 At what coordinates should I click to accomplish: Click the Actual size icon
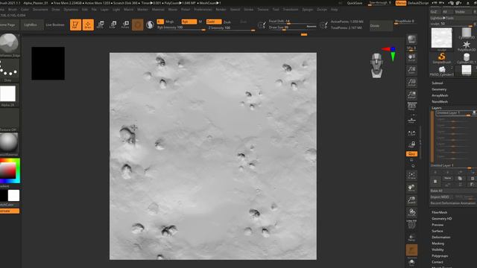pyautogui.click(x=411, y=83)
